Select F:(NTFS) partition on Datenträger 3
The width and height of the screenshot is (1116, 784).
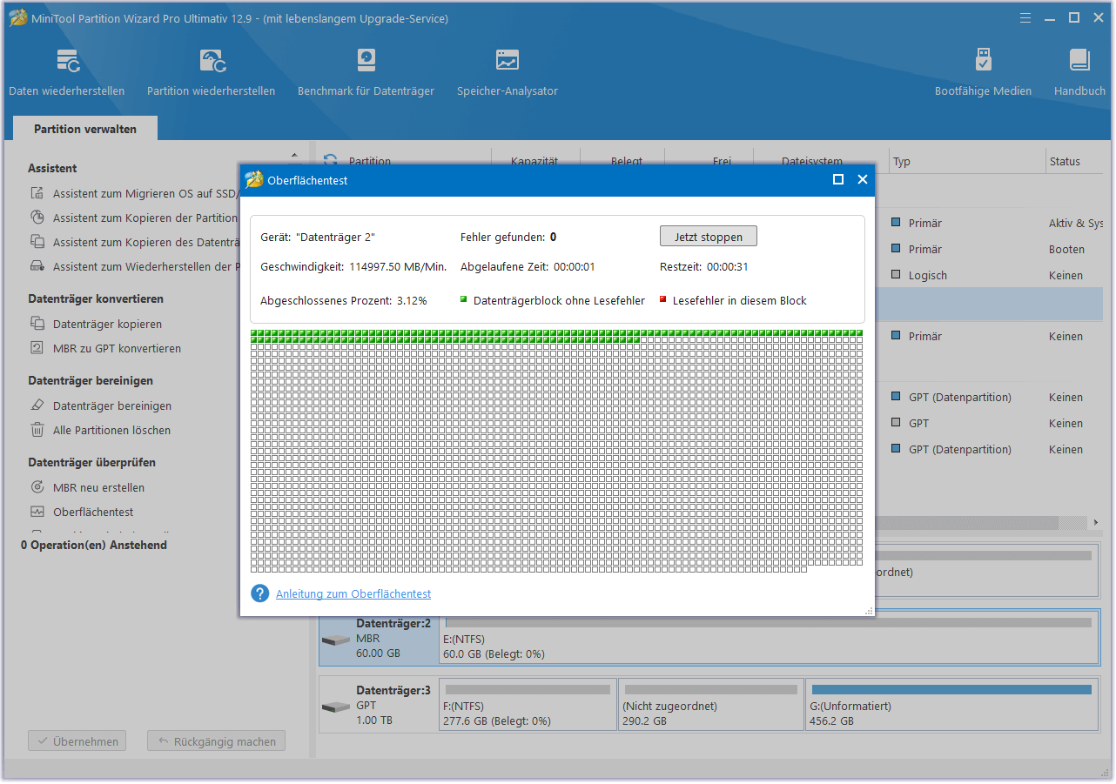[x=528, y=705]
